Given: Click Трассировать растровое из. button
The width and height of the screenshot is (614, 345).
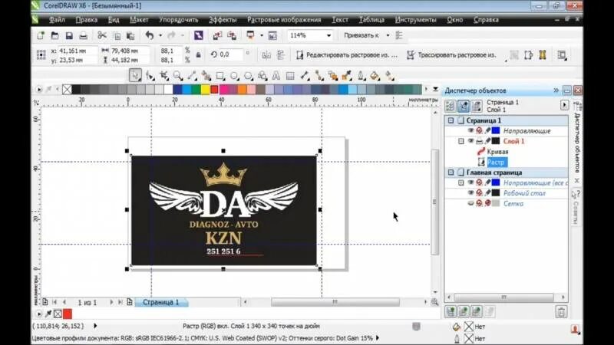Looking at the screenshot, I should [451, 55].
